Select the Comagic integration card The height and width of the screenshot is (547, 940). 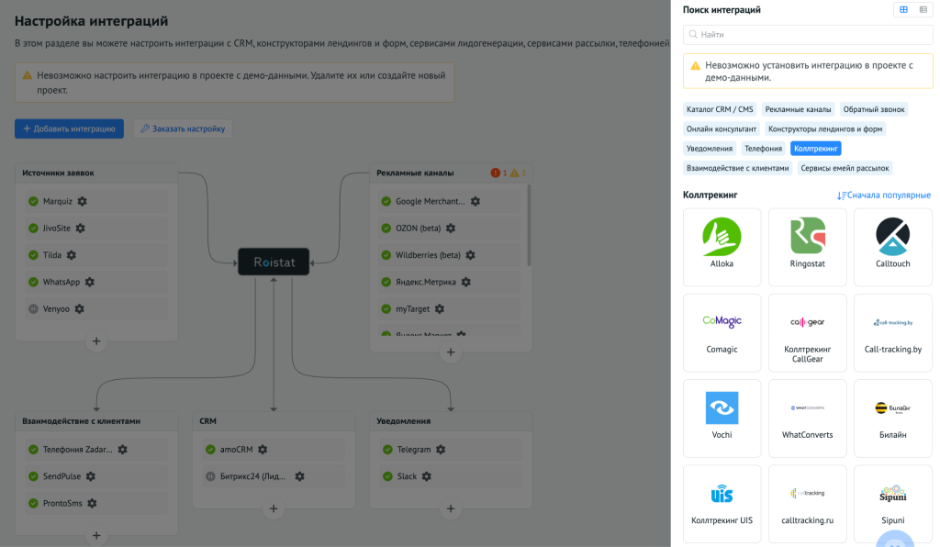point(722,333)
